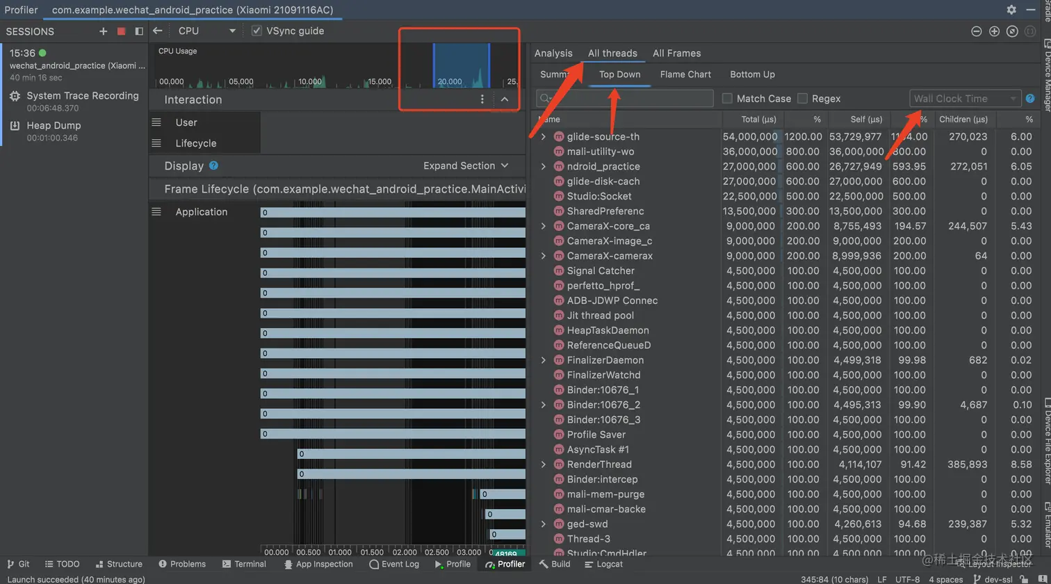Click the blue selected range in CPU Usage timeline

[462, 65]
